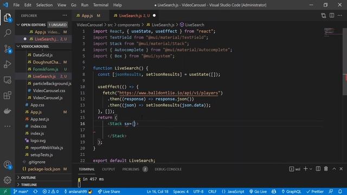Open the Accounts menu
This screenshot has height=195, width=347.
point(7,165)
